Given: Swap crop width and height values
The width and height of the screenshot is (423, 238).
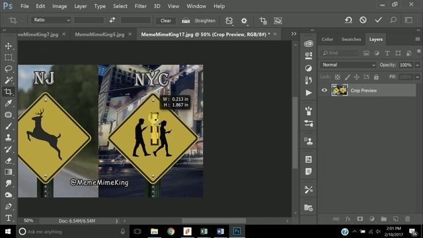Looking at the screenshot, I should point(112,20).
